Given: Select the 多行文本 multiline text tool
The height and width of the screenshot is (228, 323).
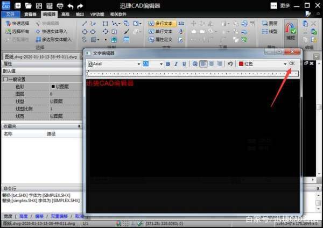Looking at the screenshot, I should point(162,24).
